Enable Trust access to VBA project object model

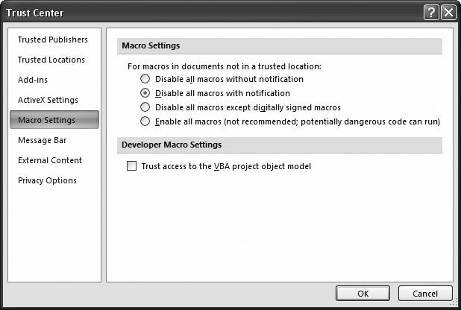(x=132, y=167)
